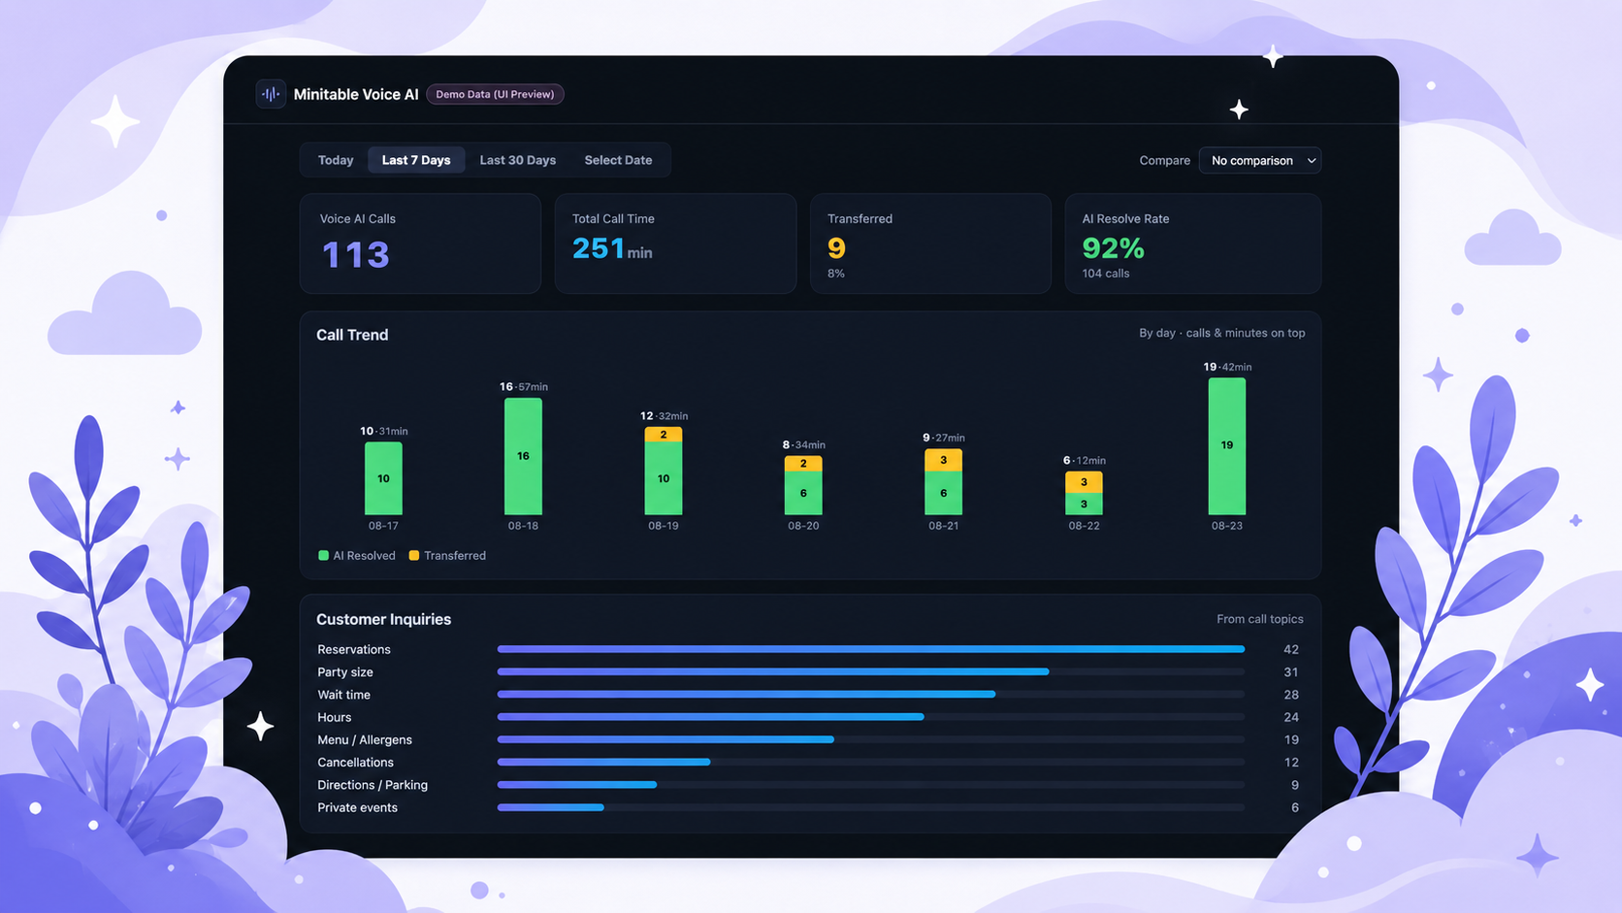Click the Cancellations row label

355,763
